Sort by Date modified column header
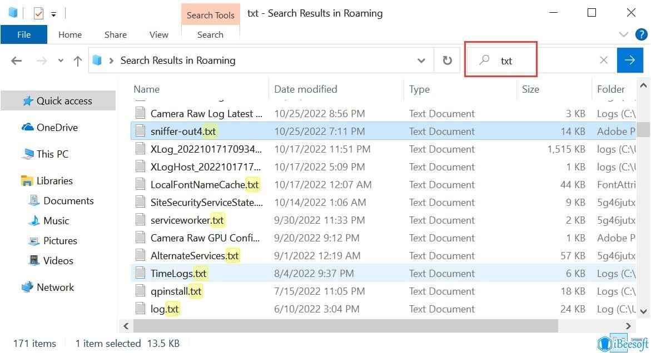Image resolution: width=651 pixels, height=353 pixels. (x=305, y=89)
